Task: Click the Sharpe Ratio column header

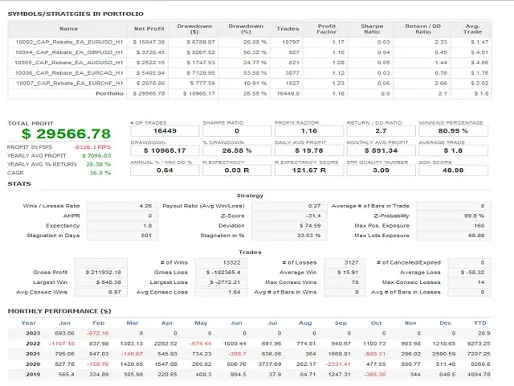Action: tap(372, 29)
